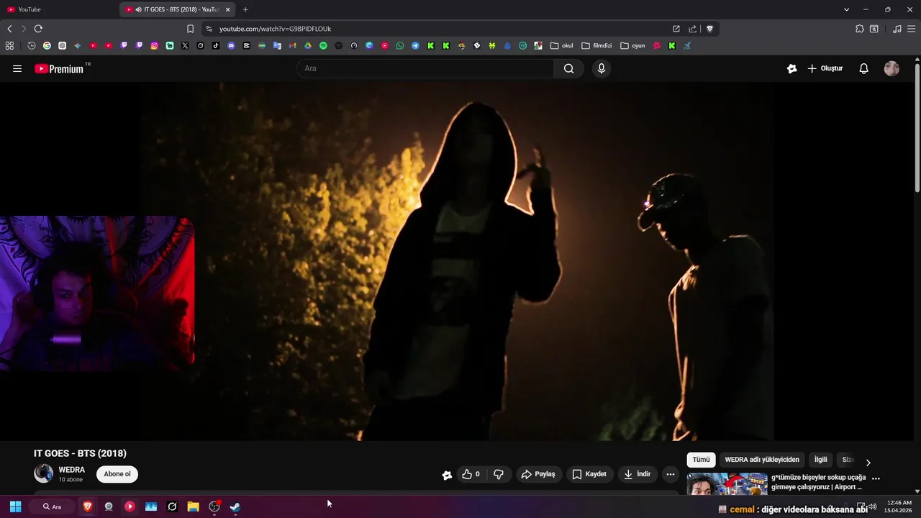921x518 pixels.
Task: Select the WEDRA adlı yükleyiciden chip
Action: click(762, 460)
